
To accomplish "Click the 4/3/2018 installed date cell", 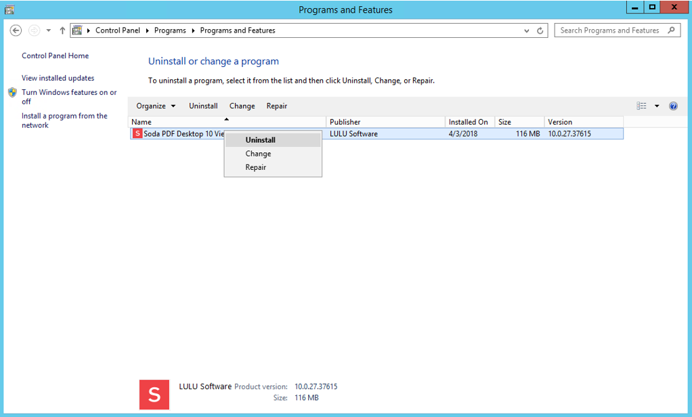I will (463, 134).
